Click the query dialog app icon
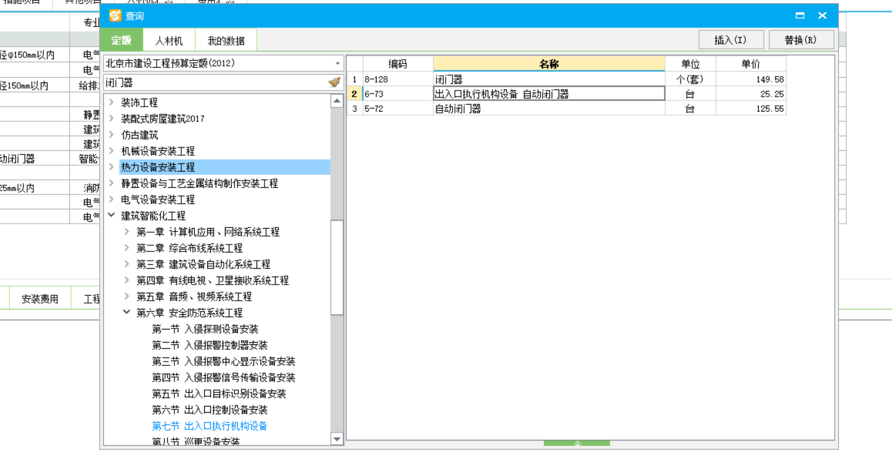 115,15
